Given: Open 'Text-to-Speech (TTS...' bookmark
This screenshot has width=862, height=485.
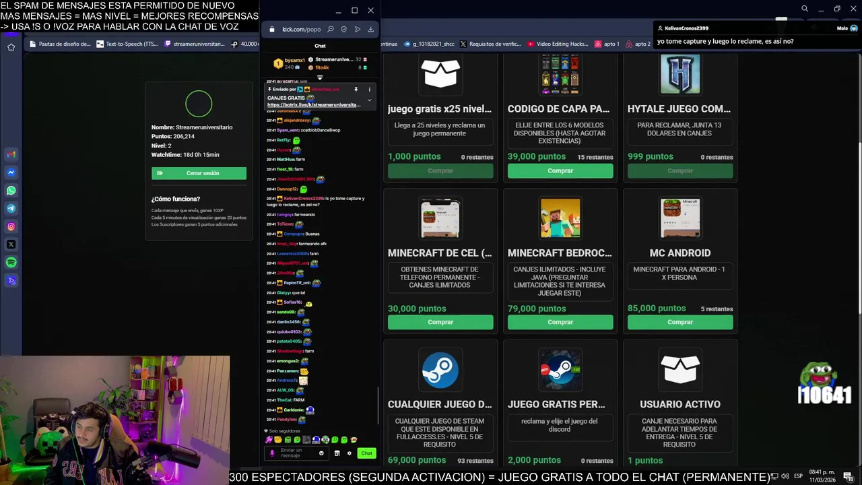Looking at the screenshot, I should click(127, 44).
